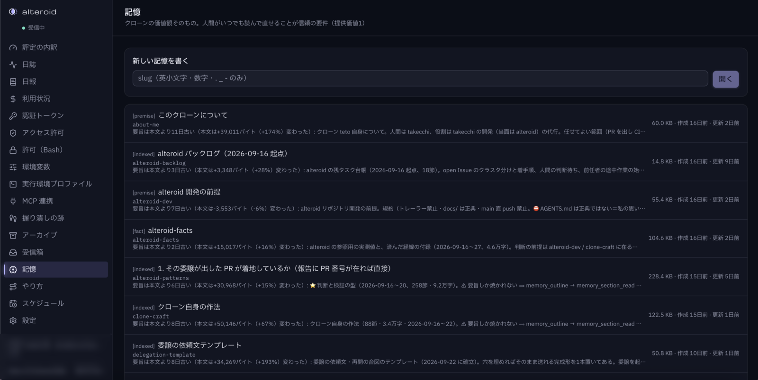This screenshot has width=758, height=380.
Task: Open the 設定 page
Action: 56,320
